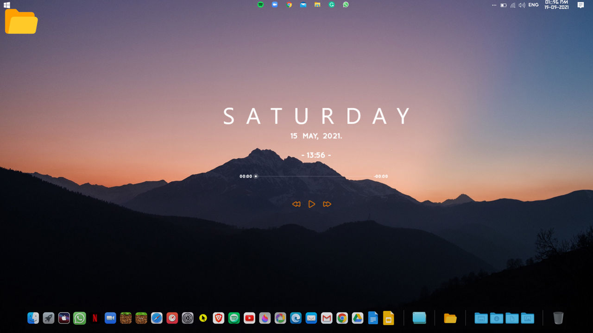Click the elapsed time 00:00 label

click(x=246, y=176)
